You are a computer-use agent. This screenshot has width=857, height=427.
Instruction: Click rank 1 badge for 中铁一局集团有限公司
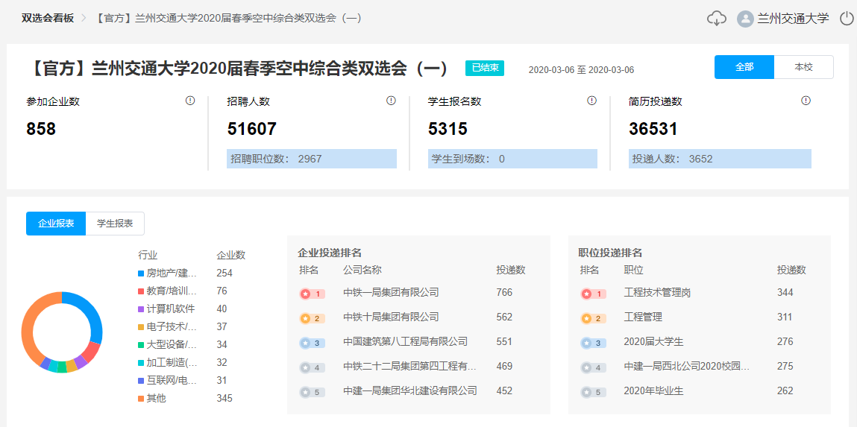(312, 294)
